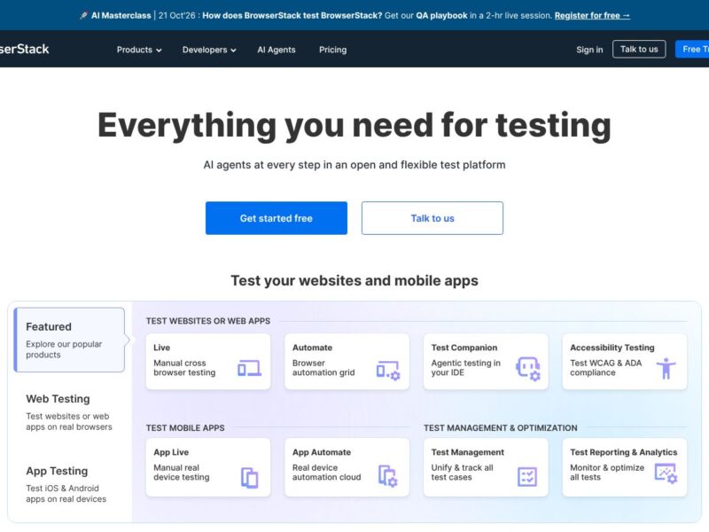This screenshot has height=532, width=709.
Task: Click 'Test your websites and mobile apps' heading
Action: click(354, 280)
